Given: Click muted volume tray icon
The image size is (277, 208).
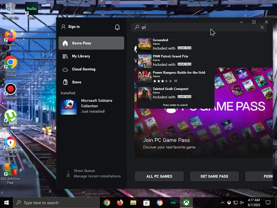Looking at the screenshot, I should click(242, 203).
